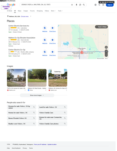The width and height of the screenshot is (117, 151).
Task: Click Walters City Hall label on map
Action: click(89, 53)
